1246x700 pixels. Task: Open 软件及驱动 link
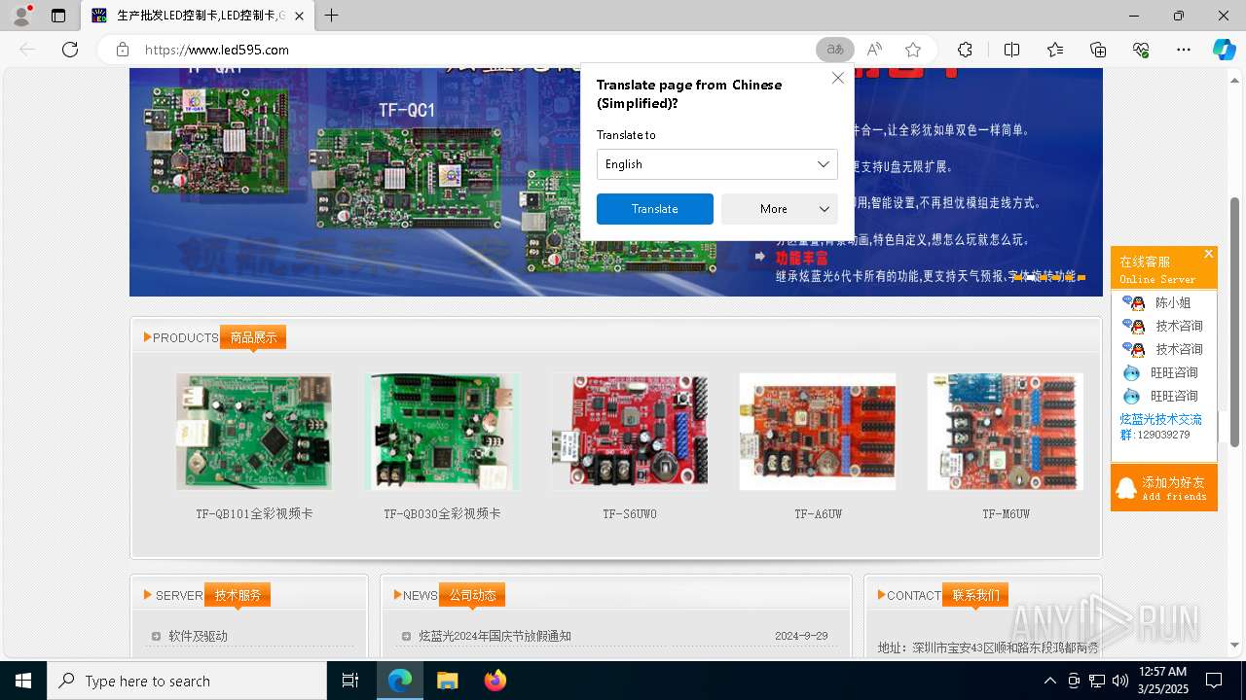(x=198, y=636)
